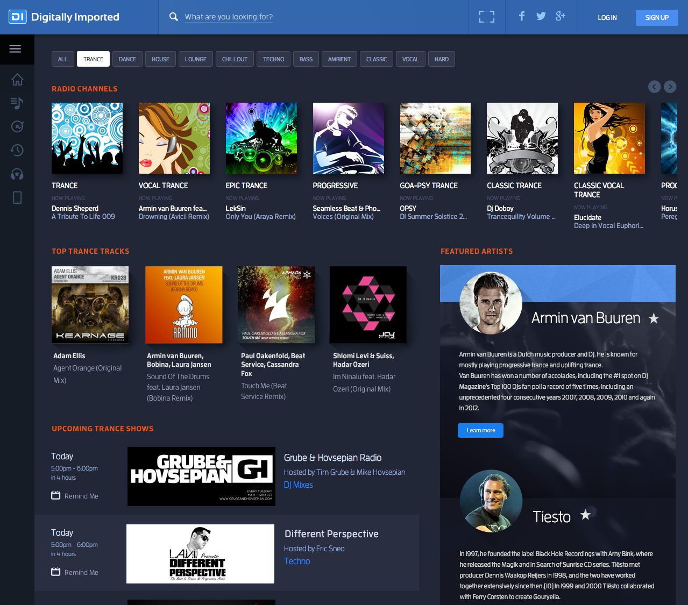Click the calendar icon for Different Perspective reminder

pyautogui.click(x=56, y=572)
